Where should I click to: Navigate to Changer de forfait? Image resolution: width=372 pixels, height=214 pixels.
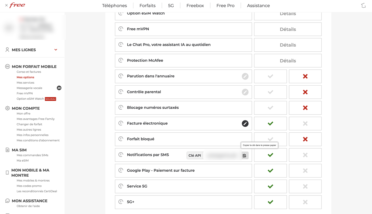pyautogui.click(x=29, y=124)
